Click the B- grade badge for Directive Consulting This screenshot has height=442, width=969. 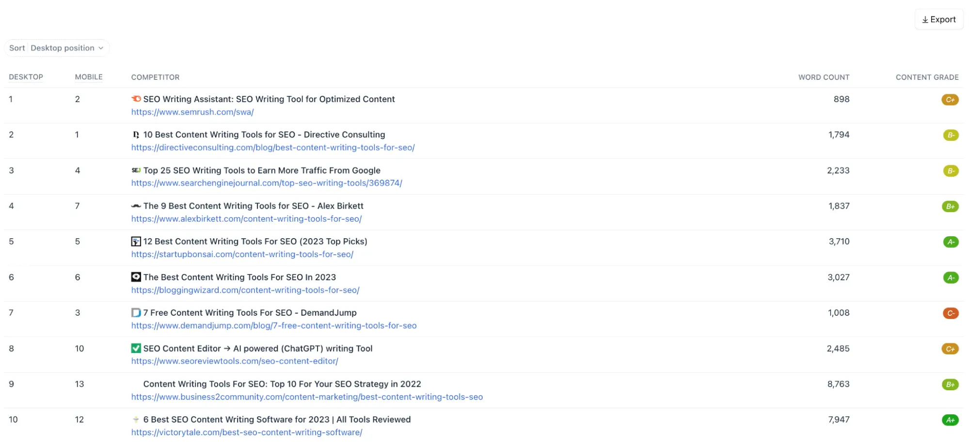[x=951, y=135]
